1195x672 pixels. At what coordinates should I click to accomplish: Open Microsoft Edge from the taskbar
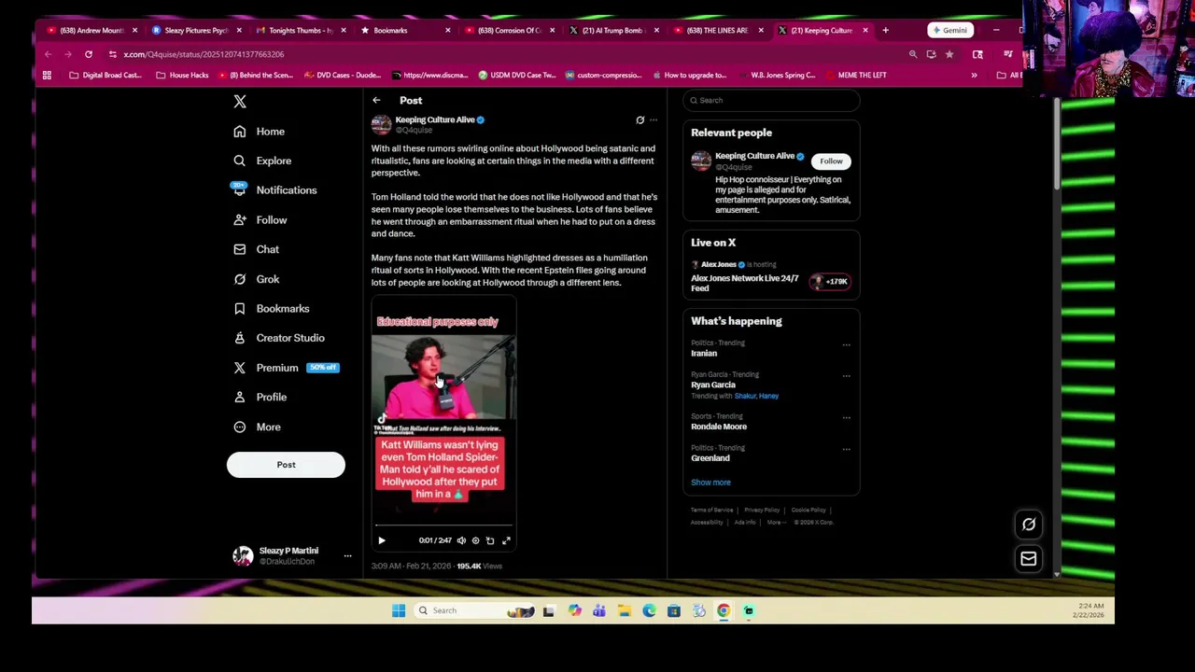(x=650, y=611)
